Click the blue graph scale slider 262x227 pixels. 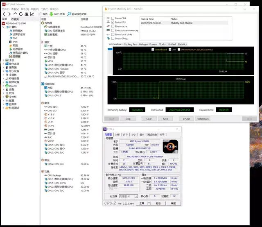[110, 49]
